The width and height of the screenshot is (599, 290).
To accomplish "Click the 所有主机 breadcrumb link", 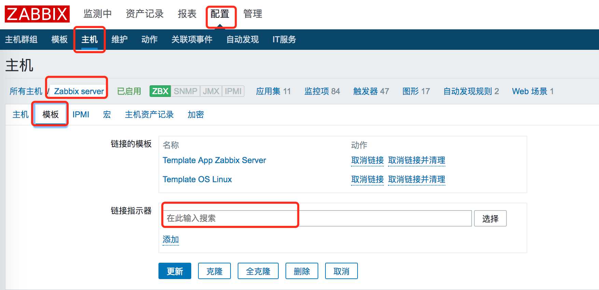I will (26, 91).
